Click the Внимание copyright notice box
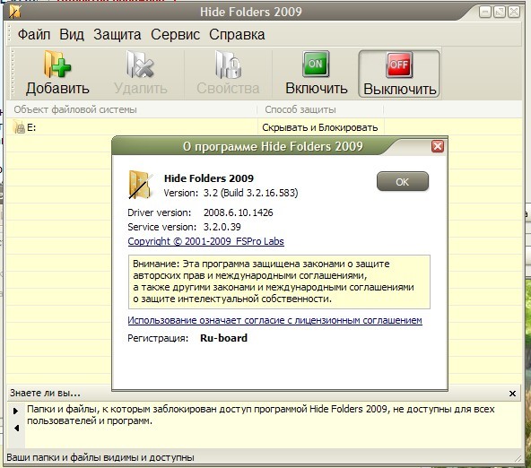 (x=279, y=282)
